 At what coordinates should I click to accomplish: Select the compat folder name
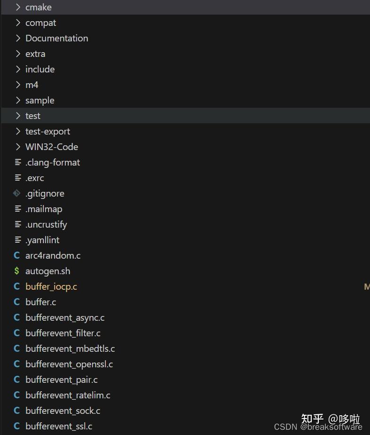pyautogui.click(x=41, y=23)
